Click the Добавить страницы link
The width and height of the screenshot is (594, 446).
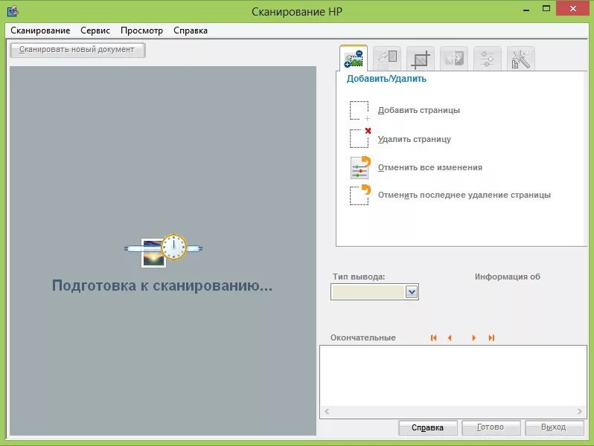point(418,111)
